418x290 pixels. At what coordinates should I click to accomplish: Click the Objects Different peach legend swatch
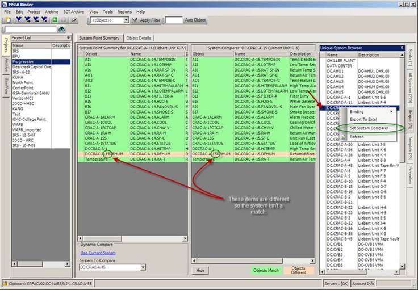[x=298, y=270]
